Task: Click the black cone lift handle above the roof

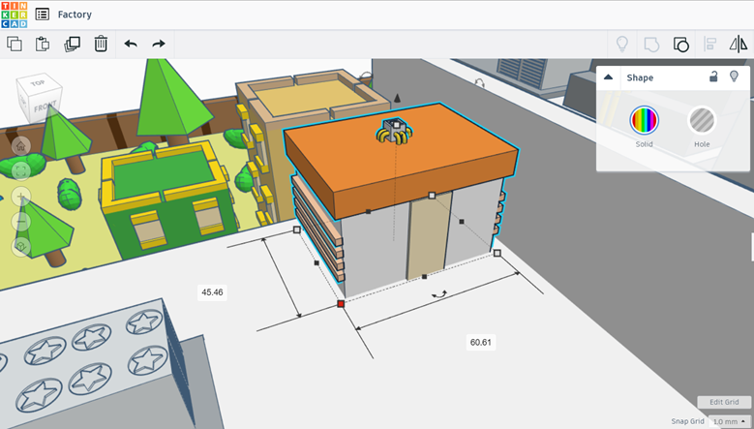Action: point(397,98)
